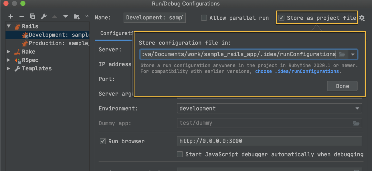Open gear settings next to Store as project file
Viewport: 372px width, 171px height.
[362, 18]
